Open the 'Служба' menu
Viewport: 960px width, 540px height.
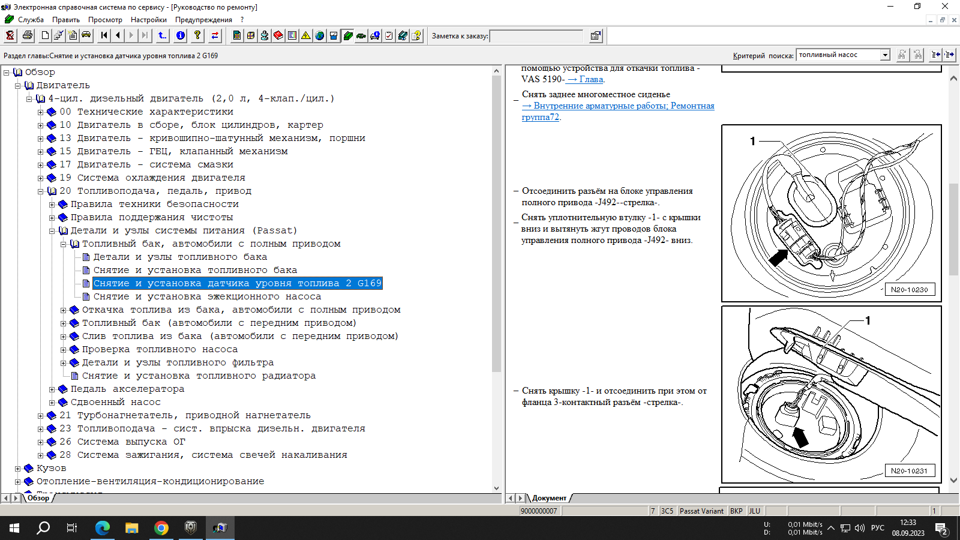tap(30, 20)
